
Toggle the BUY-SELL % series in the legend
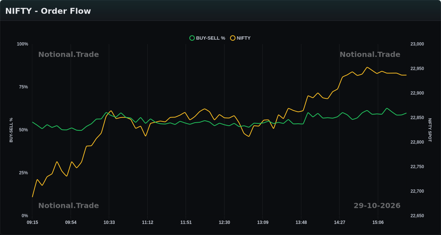click(x=207, y=38)
